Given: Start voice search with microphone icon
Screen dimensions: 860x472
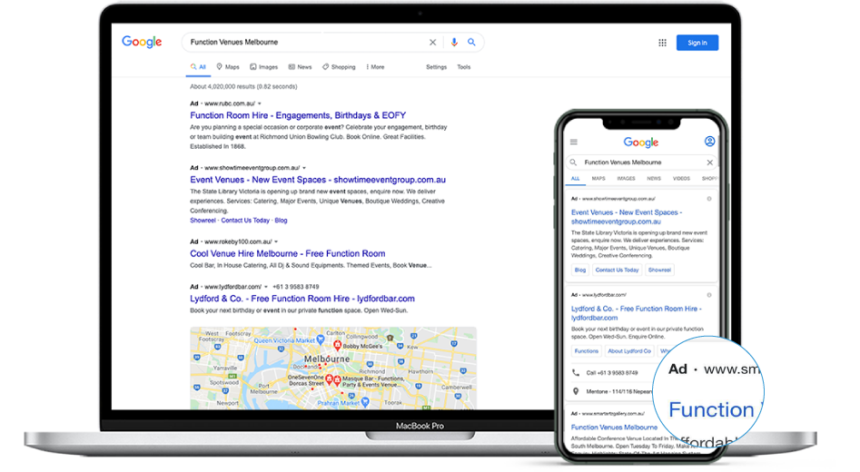Looking at the screenshot, I should [x=454, y=43].
